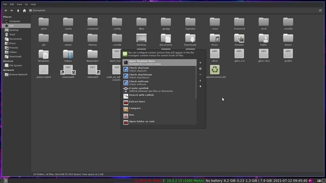
Task: Move the selected custom action down
Action: click(x=200, y=86)
